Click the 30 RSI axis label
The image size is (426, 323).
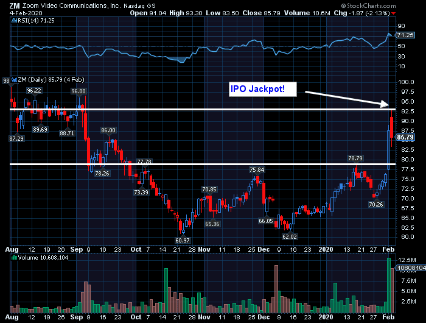click(x=401, y=56)
